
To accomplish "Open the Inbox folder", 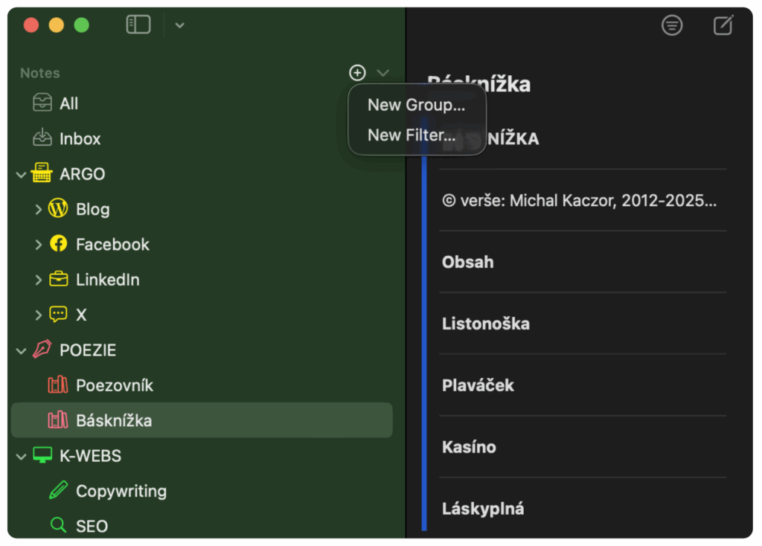I will tap(79, 138).
